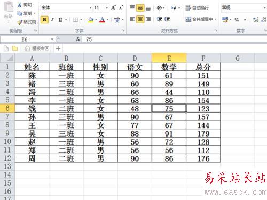Toggle Bold formatting
The width and height of the screenshot is (267, 200).
(44, 20)
